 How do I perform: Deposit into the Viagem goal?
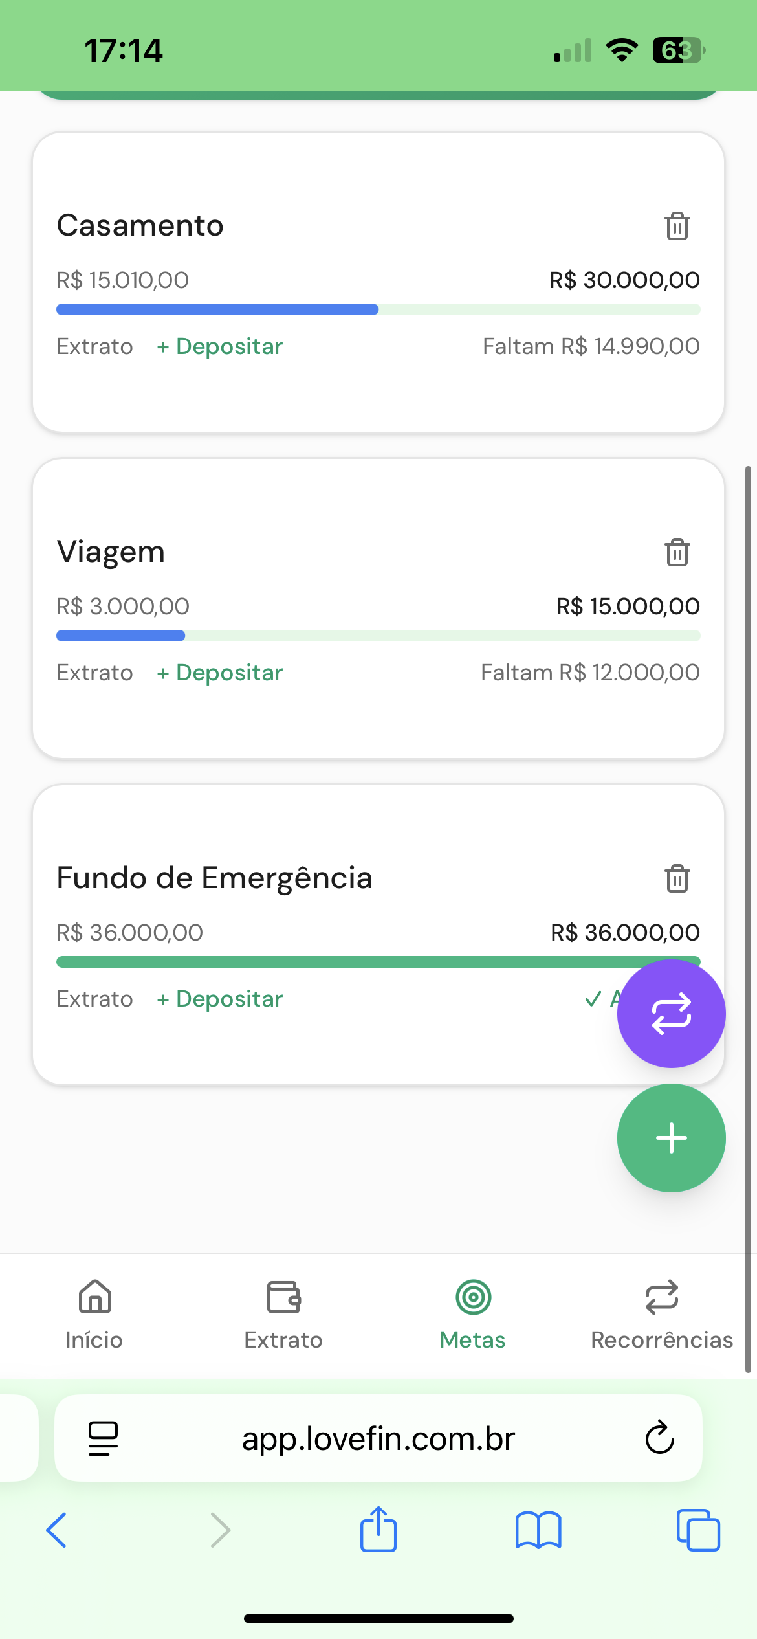tap(220, 673)
